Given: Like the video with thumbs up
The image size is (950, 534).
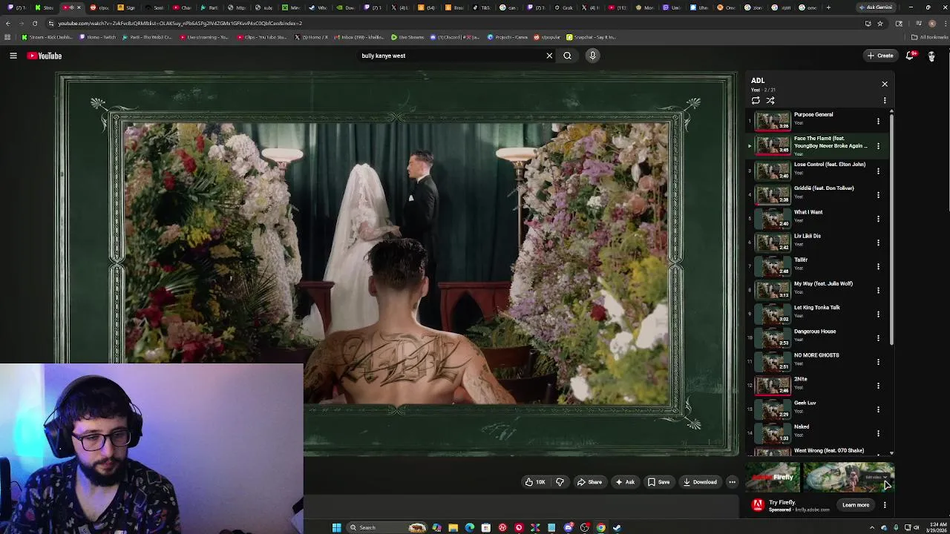Looking at the screenshot, I should [x=535, y=482].
